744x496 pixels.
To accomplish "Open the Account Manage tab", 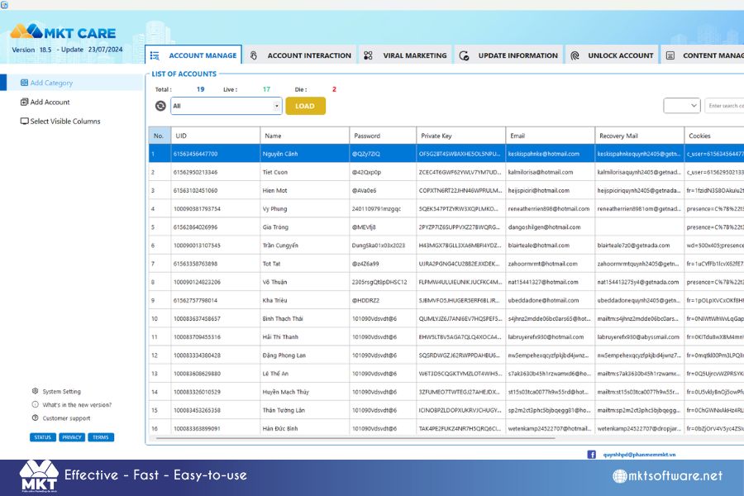I will [x=193, y=55].
